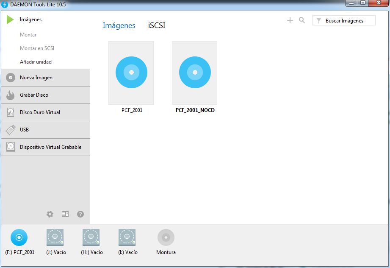Click the USB stick icon

point(11,129)
